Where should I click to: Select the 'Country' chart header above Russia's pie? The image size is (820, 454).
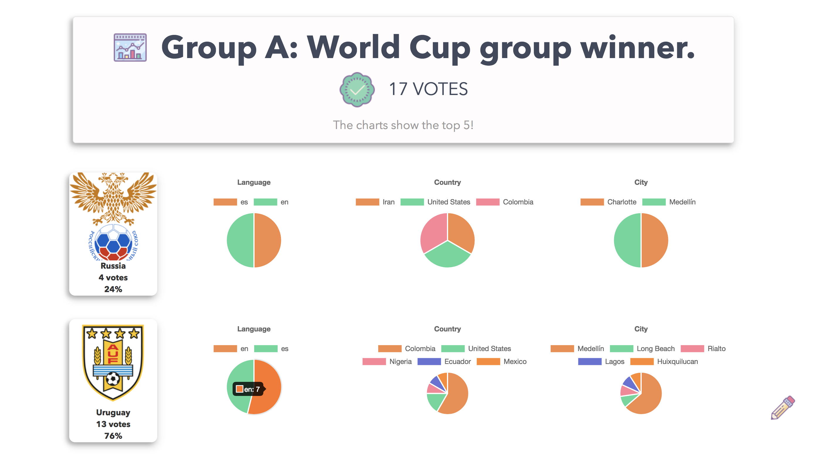[447, 182]
